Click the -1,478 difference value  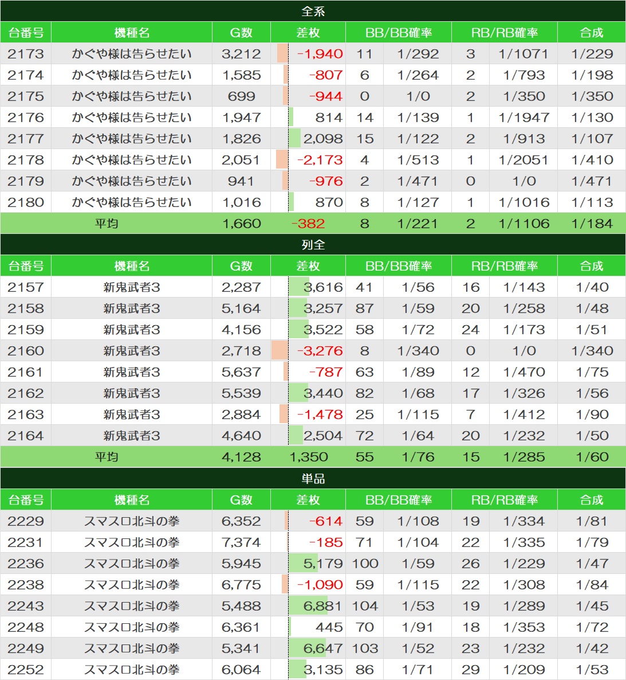[x=320, y=415]
